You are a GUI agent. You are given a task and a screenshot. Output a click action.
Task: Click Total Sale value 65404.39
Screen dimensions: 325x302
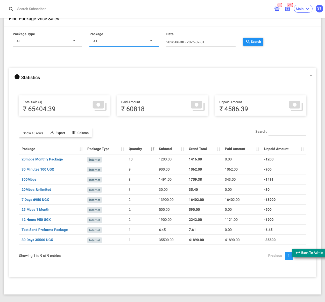(39, 109)
